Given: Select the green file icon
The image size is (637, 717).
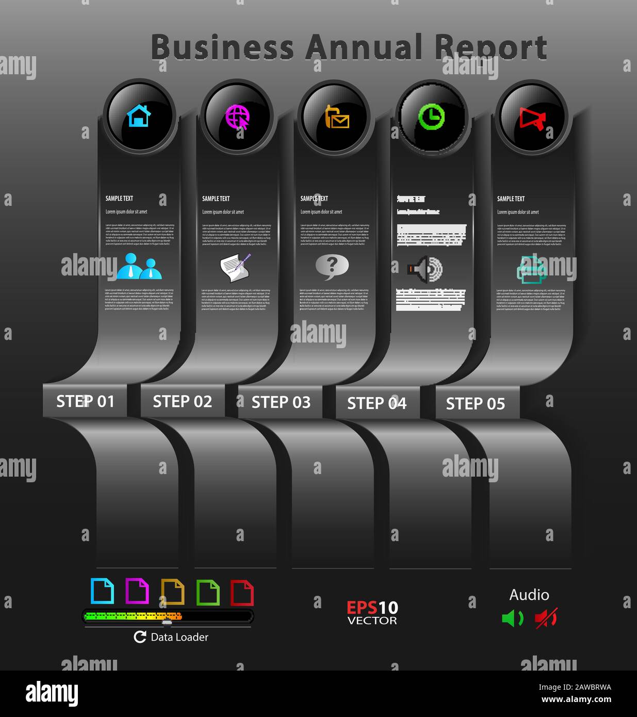Looking at the screenshot, I should [x=208, y=592].
